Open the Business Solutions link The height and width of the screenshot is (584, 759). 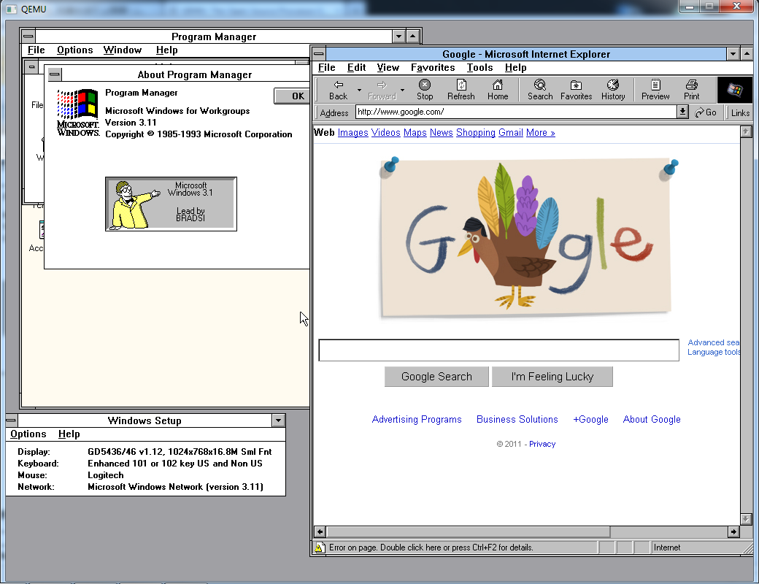[x=517, y=419]
